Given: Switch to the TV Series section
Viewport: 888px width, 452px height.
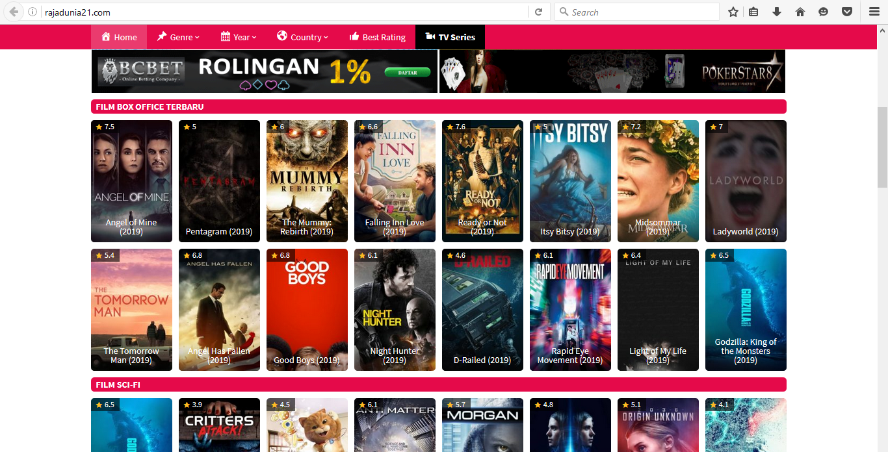Looking at the screenshot, I should coord(451,37).
